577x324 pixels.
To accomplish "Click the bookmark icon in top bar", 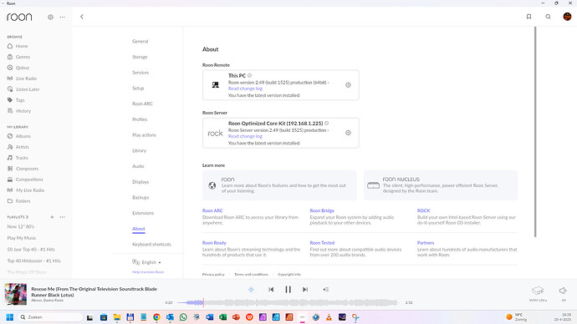I will click(x=528, y=17).
